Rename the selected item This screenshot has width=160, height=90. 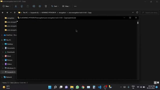click(34, 6)
